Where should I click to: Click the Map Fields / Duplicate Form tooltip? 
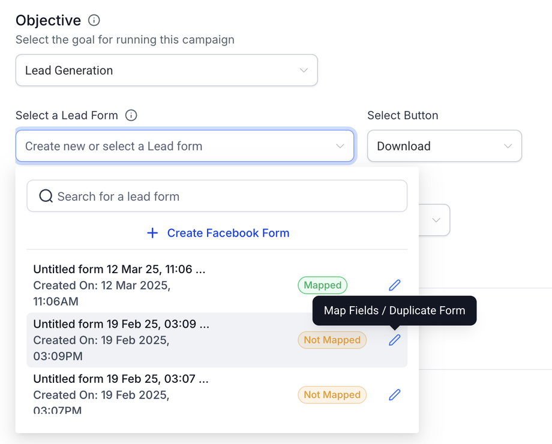394,310
